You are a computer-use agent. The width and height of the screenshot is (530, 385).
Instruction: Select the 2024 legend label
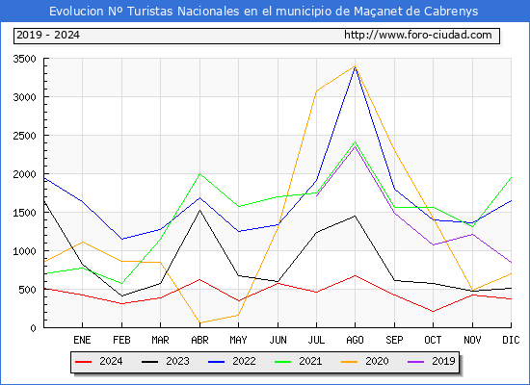click(x=111, y=361)
